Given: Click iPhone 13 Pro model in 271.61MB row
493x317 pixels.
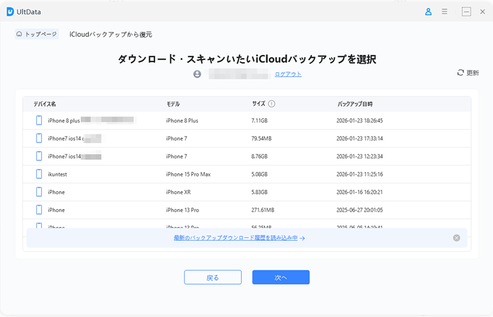Looking at the screenshot, I should (x=183, y=210).
